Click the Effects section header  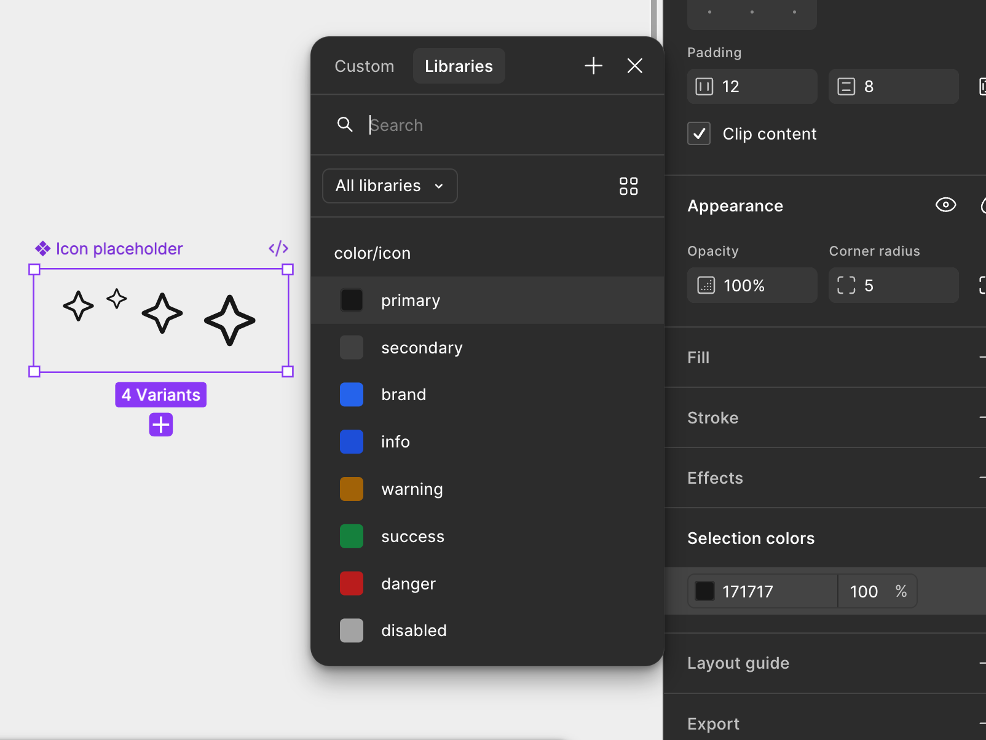(715, 478)
